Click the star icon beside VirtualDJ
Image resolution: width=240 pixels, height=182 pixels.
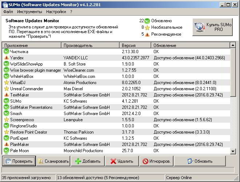[7, 82]
